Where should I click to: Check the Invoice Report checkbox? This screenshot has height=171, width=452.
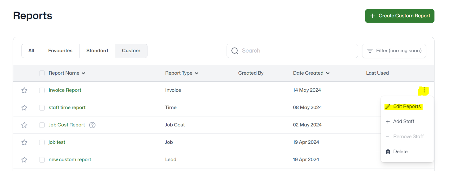pyautogui.click(x=42, y=90)
